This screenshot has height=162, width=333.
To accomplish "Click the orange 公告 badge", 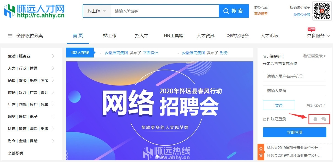I will coord(261,152).
